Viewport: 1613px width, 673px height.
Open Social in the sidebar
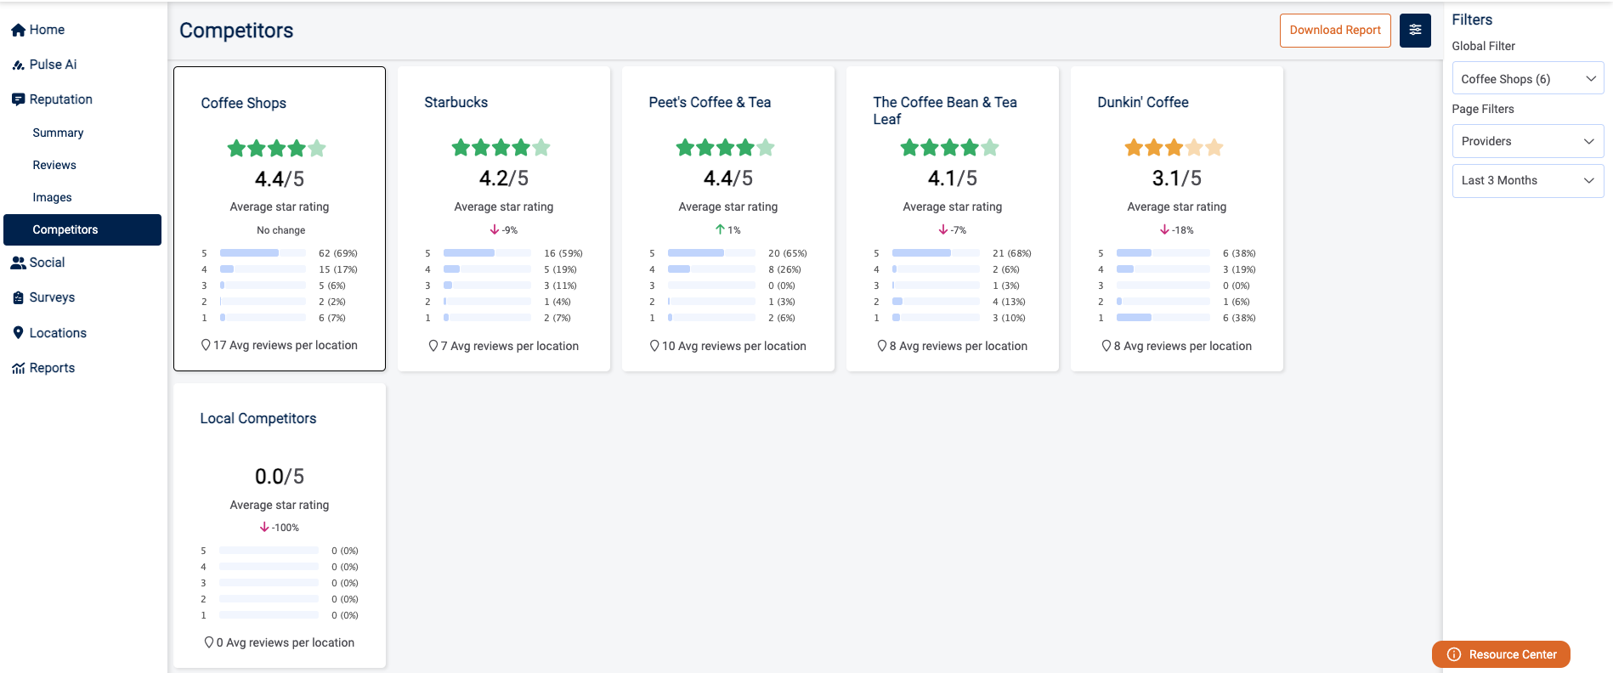[x=47, y=263]
